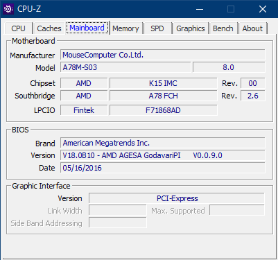Click the BIOS Version field
The width and height of the screenshot is (278, 260).
[x=163, y=155]
